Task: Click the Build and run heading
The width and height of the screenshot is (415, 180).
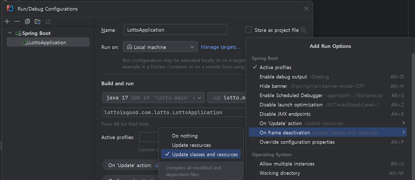Action: [117, 83]
